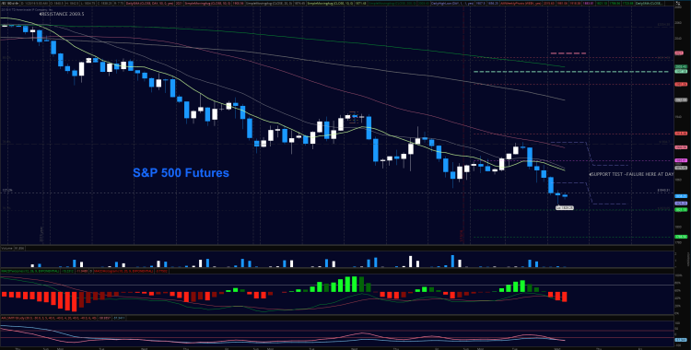The width and height of the screenshot is (691, 350).
Task: Click the blue last-price bubble on price axis
Action: [x=681, y=195]
